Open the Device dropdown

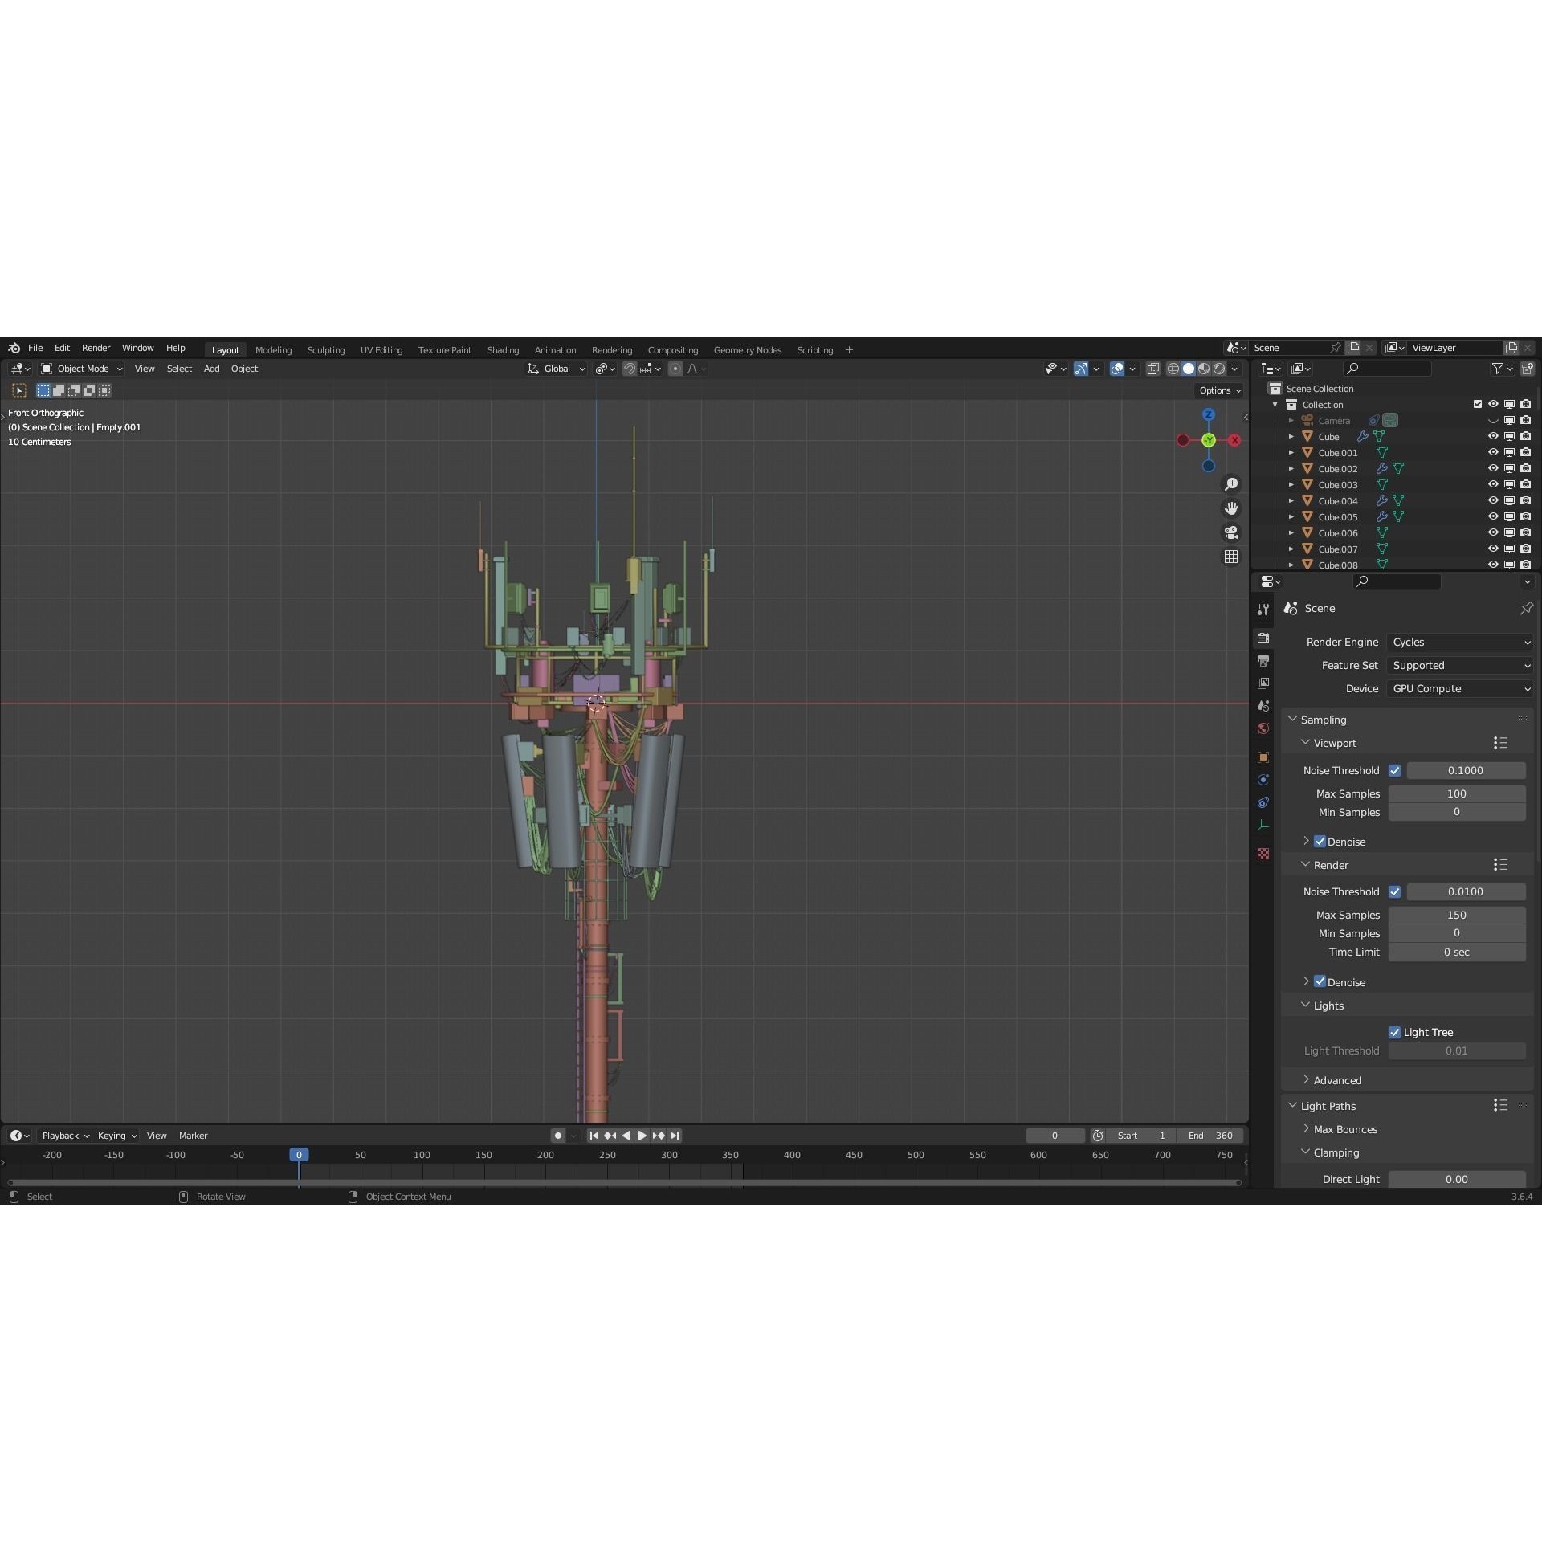click(1459, 688)
